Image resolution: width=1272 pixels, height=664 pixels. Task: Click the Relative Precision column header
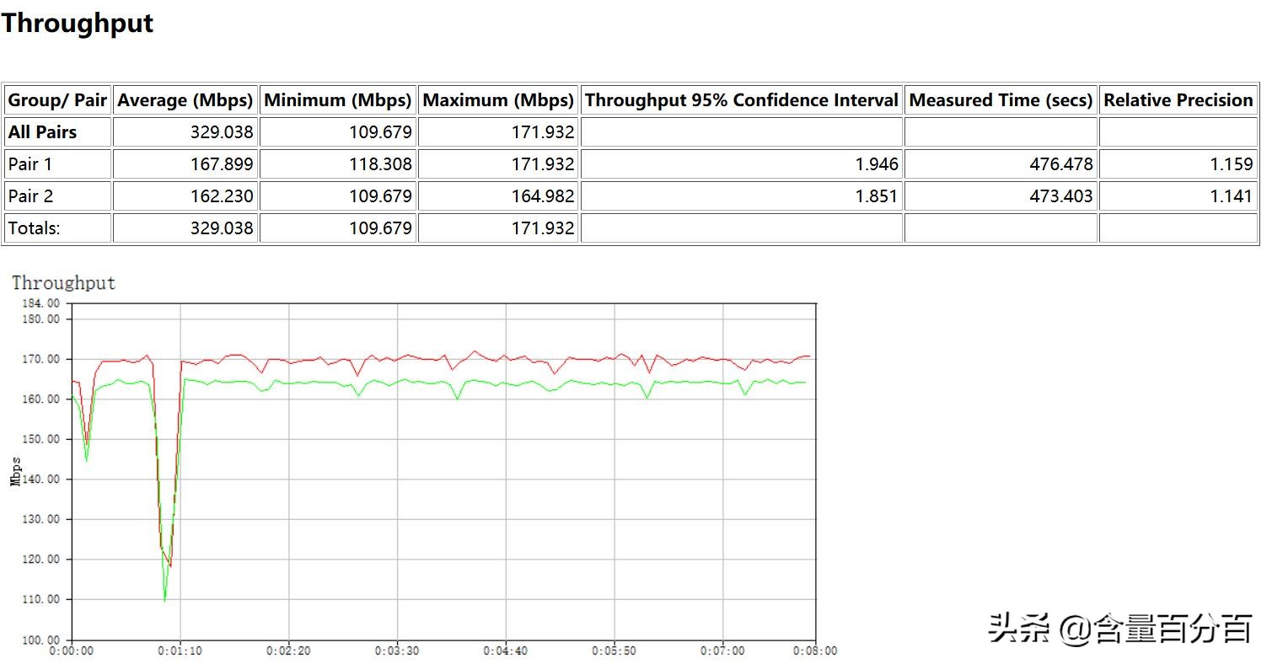tap(1178, 100)
